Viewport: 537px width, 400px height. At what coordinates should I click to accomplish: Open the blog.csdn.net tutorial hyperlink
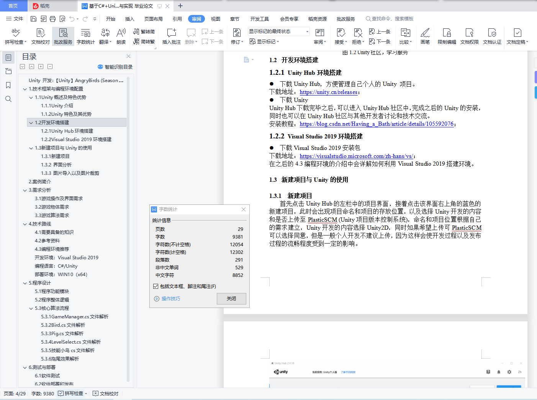(x=377, y=124)
